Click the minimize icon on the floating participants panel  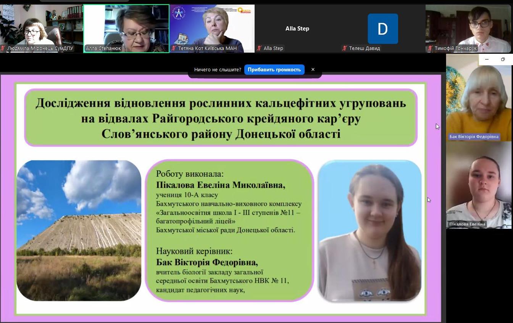[x=486, y=59]
